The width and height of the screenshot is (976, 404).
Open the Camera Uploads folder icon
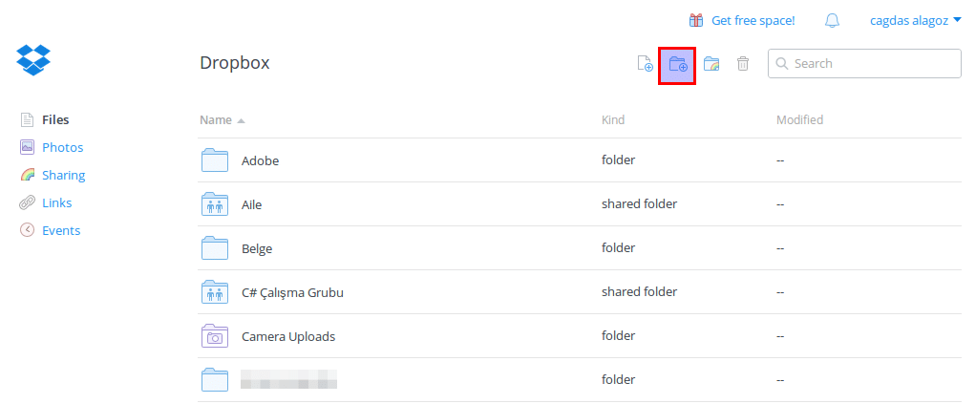tap(215, 336)
